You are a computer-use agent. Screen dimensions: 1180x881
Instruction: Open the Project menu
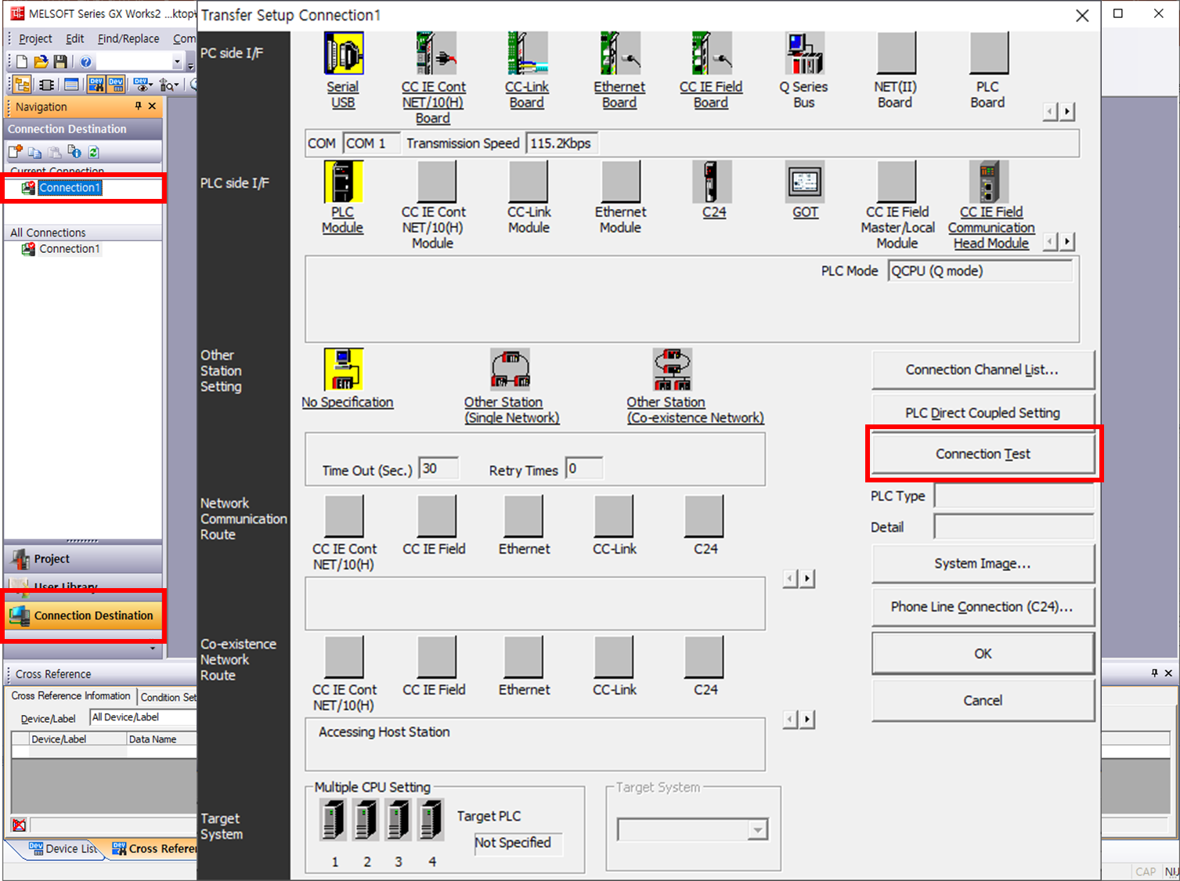pos(35,38)
